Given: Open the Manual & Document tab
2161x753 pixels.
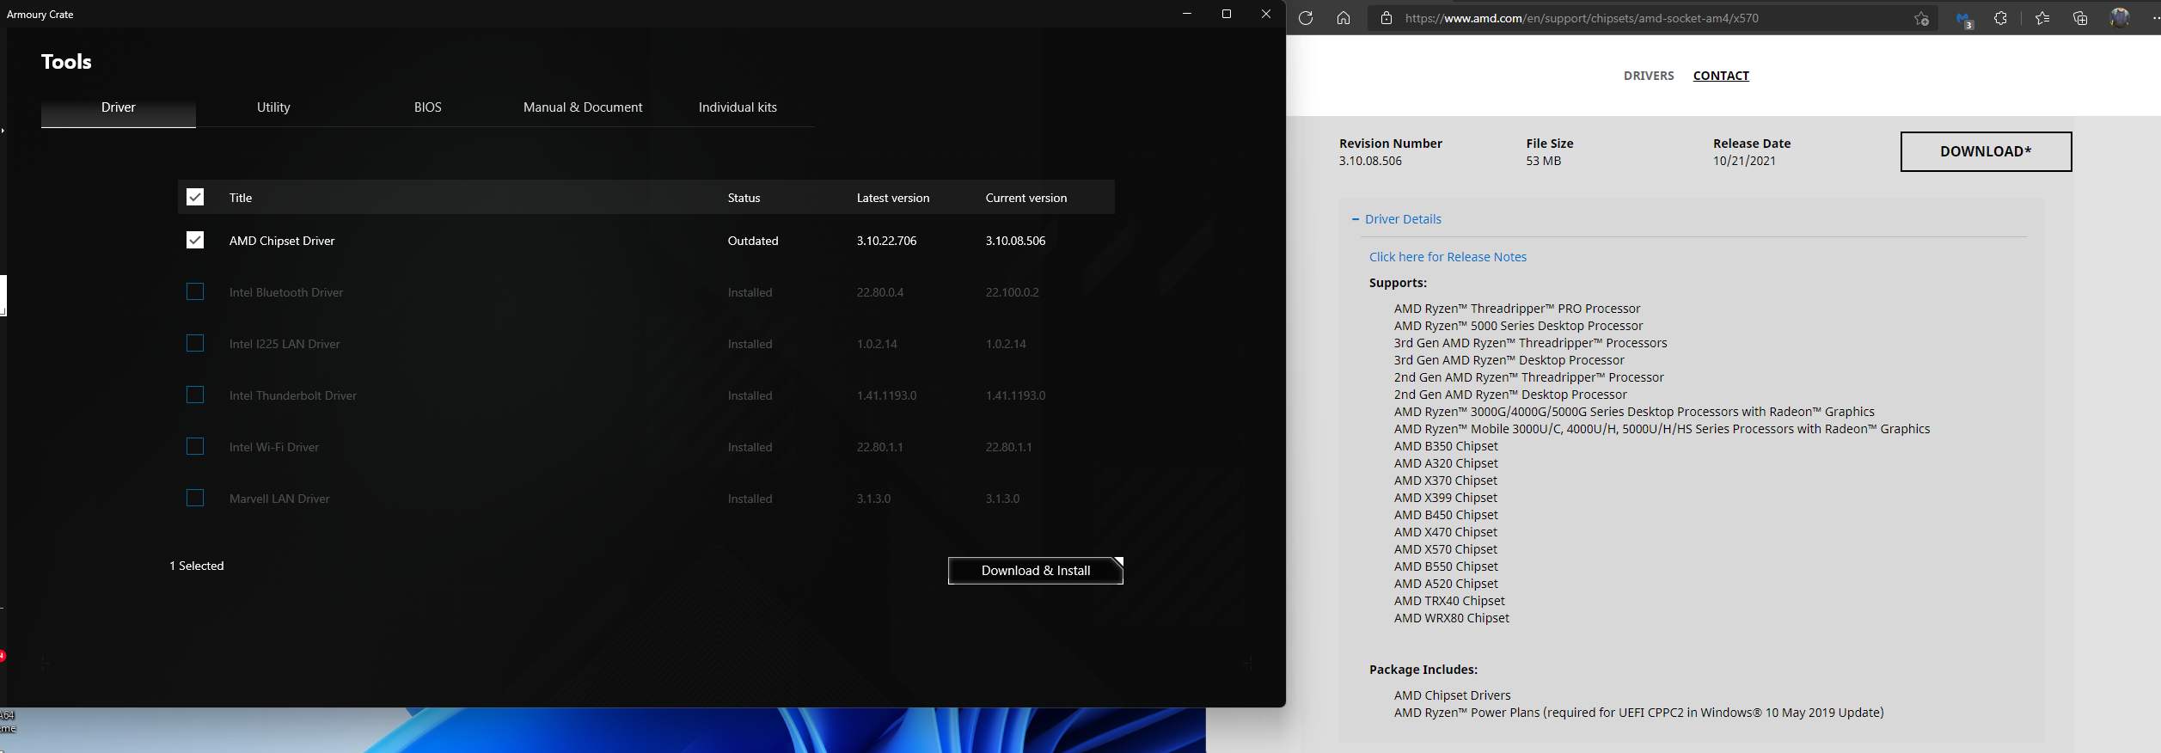Looking at the screenshot, I should click(x=583, y=107).
